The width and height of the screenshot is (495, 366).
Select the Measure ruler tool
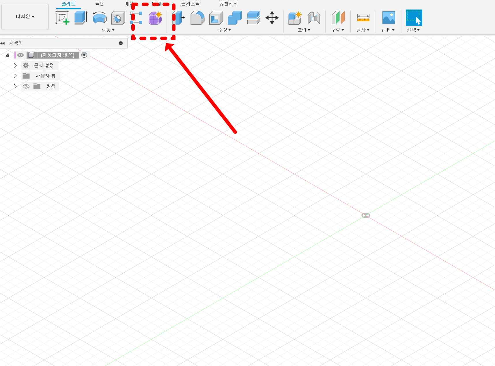point(363,18)
